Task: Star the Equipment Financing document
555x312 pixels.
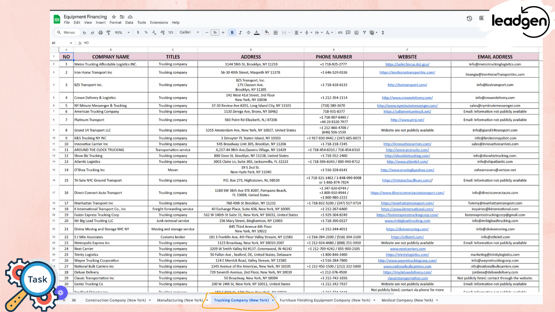Action: [x=114, y=17]
